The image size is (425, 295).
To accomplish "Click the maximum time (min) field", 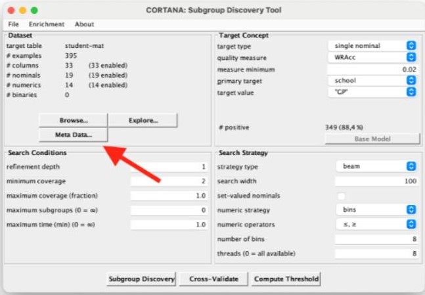I will coord(169,225).
